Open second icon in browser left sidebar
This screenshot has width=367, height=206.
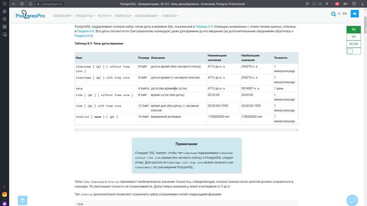click(x=5, y=11)
